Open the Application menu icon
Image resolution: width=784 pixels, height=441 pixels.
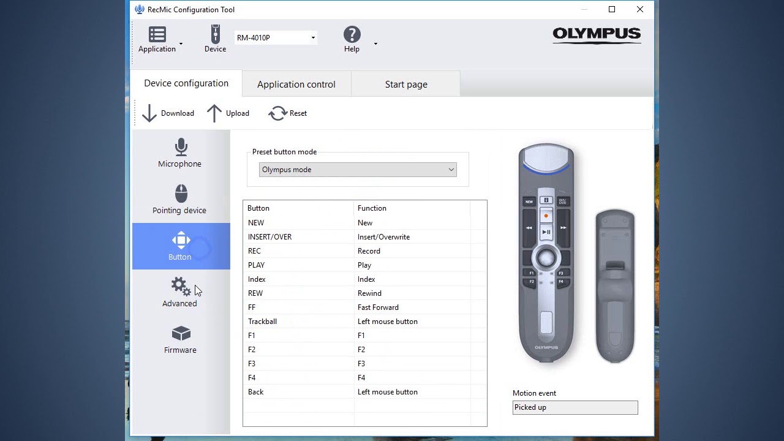pyautogui.click(x=157, y=34)
